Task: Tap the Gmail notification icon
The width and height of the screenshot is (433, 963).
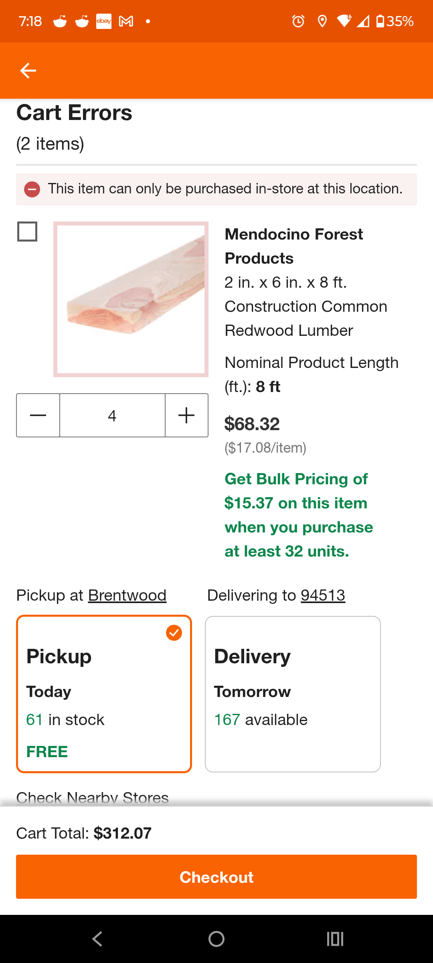Action: click(126, 21)
